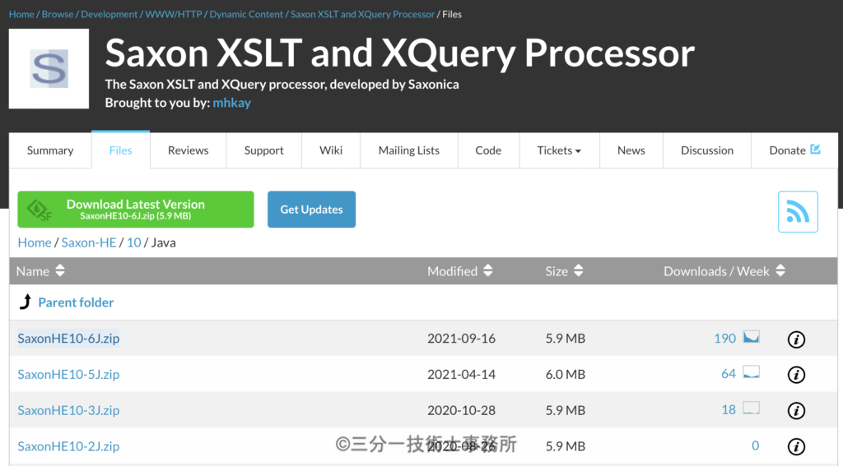
Task: Go to the Support tab
Action: [264, 150]
